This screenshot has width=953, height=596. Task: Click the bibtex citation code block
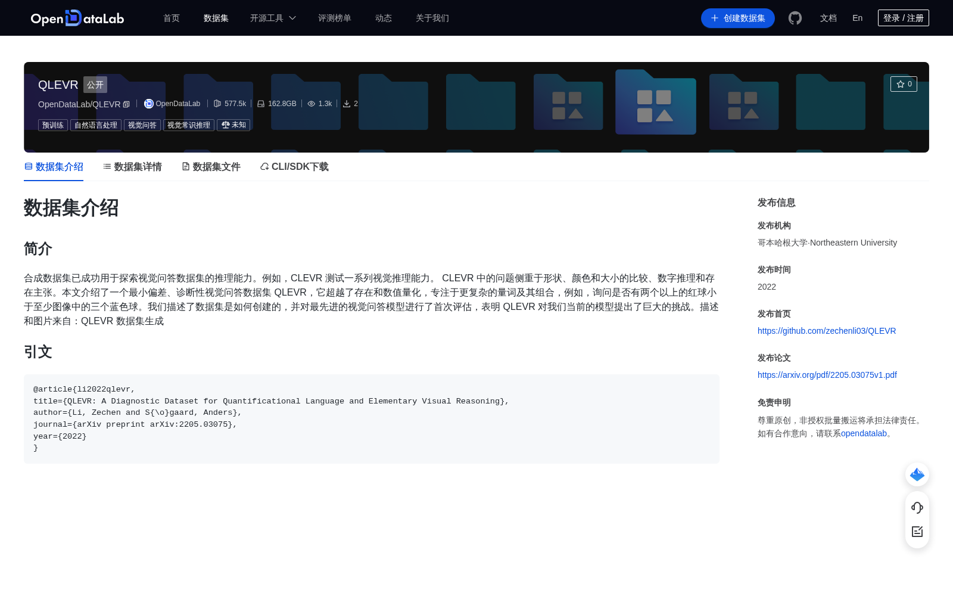pos(372,419)
